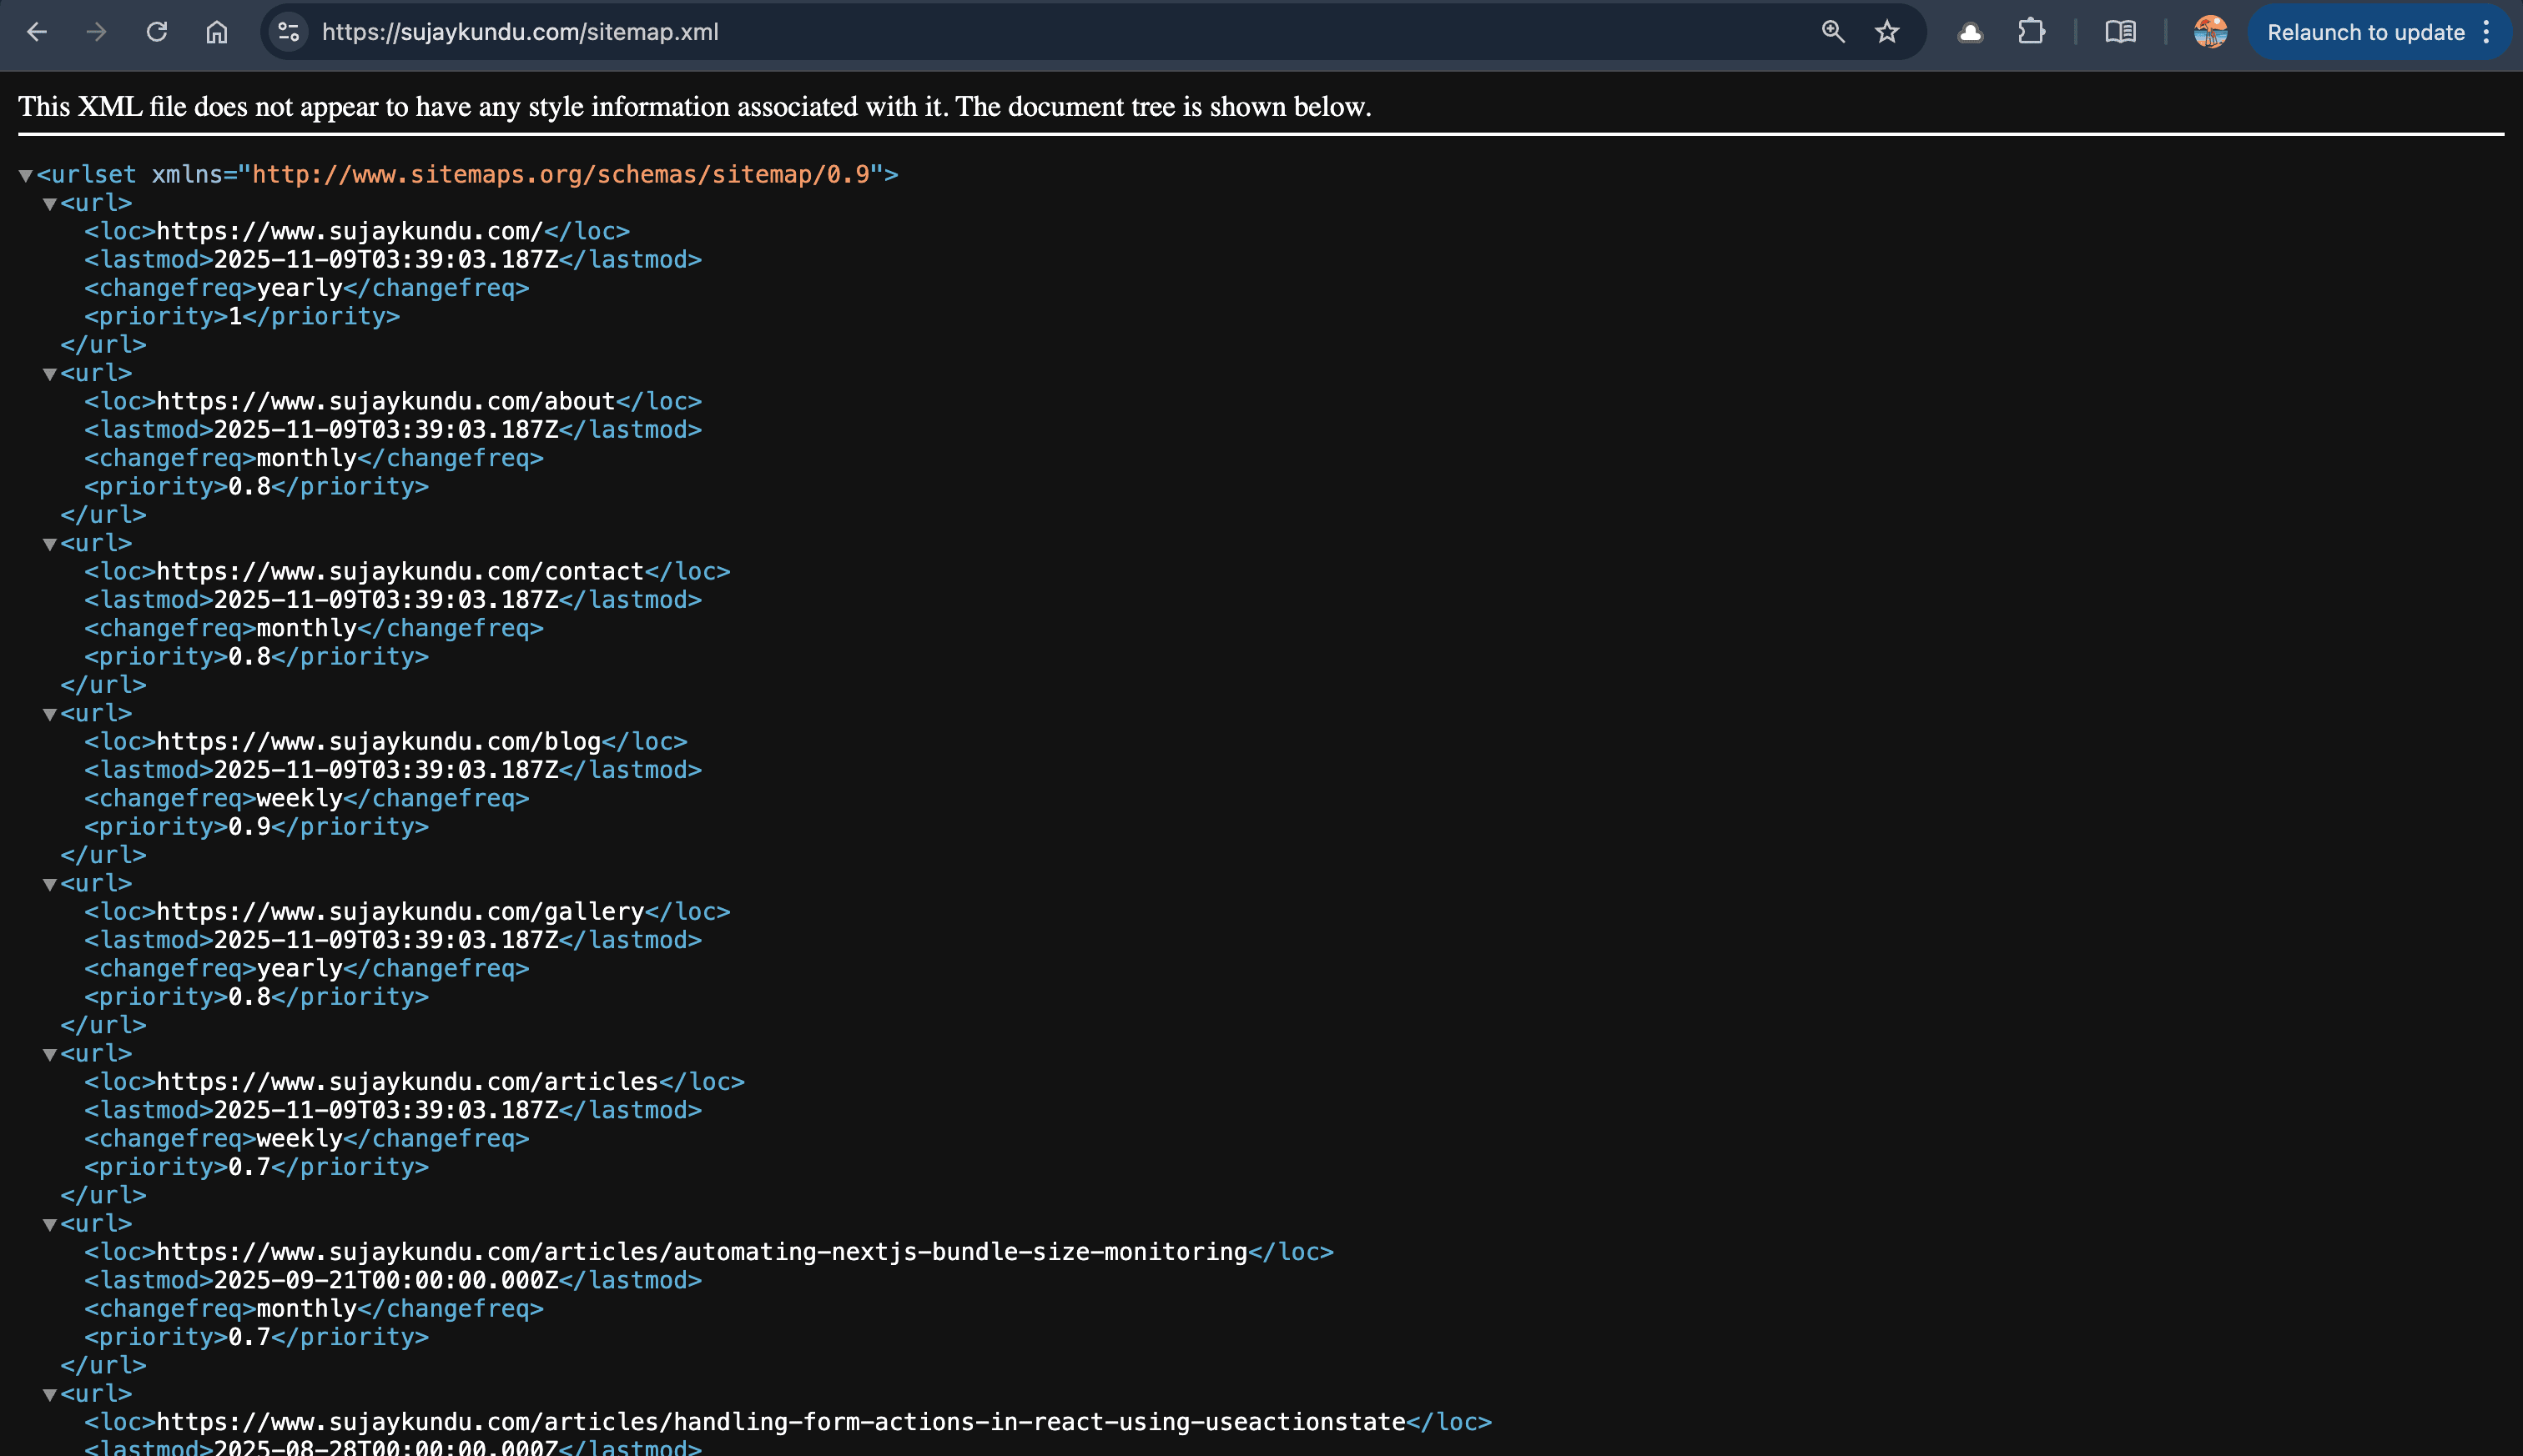Open the reading list panel
The height and width of the screenshot is (1456, 2523).
pyautogui.click(x=2122, y=32)
